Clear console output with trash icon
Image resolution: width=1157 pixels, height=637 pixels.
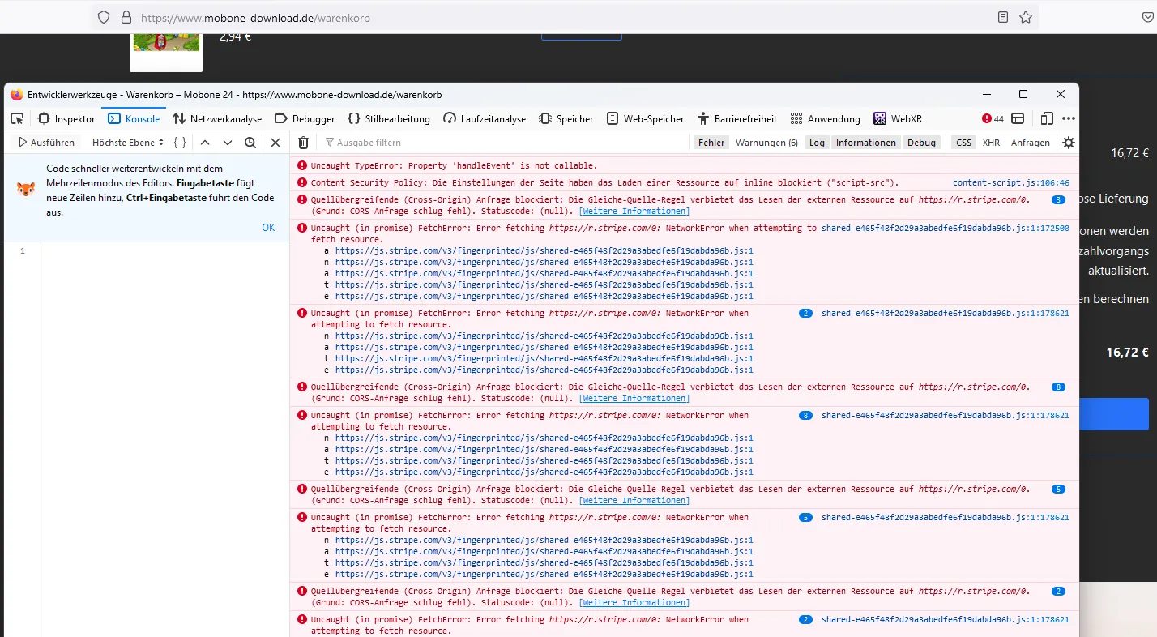(303, 143)
